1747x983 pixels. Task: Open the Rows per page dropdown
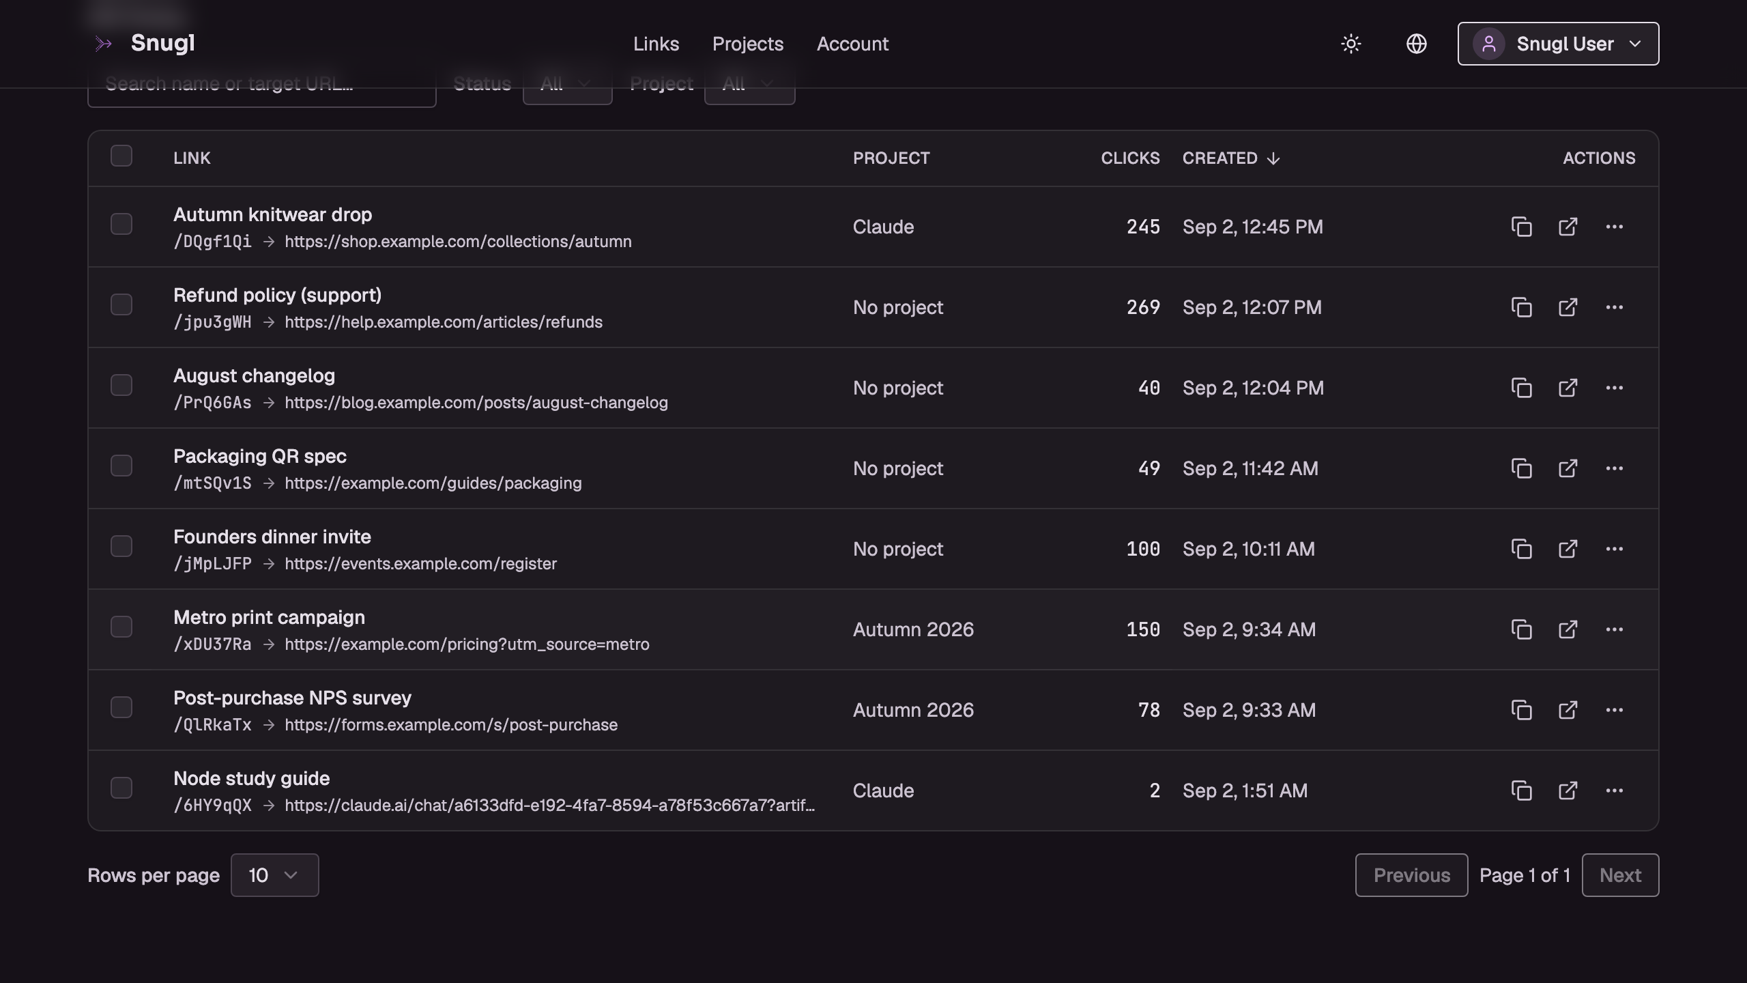(x=274, y=875)
